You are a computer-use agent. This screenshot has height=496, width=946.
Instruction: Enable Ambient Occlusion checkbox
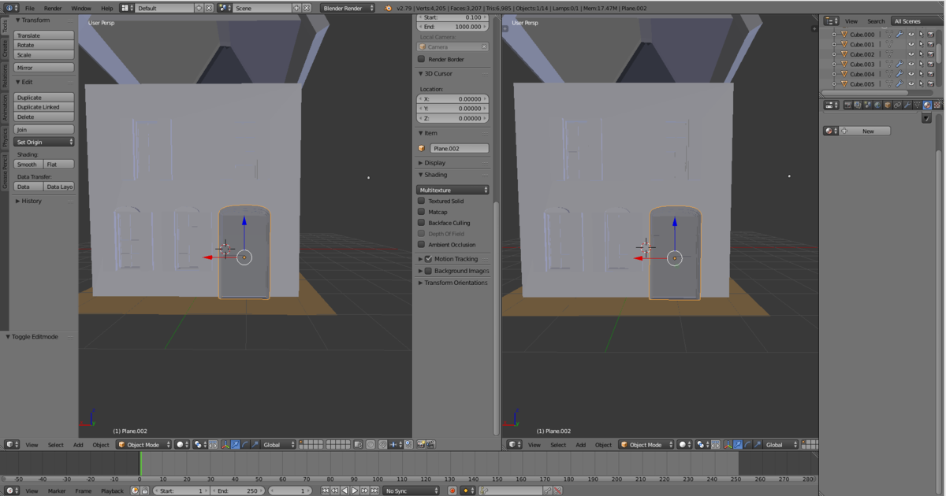(x=422, y=245)
